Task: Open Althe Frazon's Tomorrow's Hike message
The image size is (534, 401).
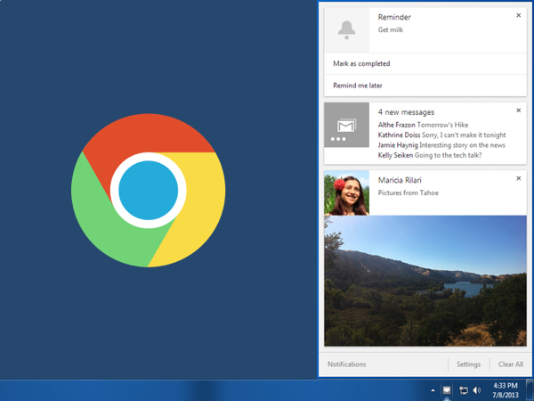Action: pos(423,125)
